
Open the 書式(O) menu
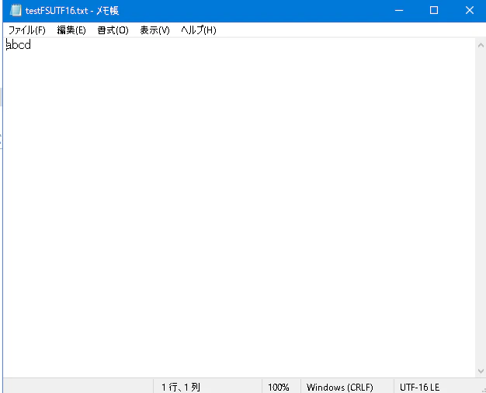[113, 30]
